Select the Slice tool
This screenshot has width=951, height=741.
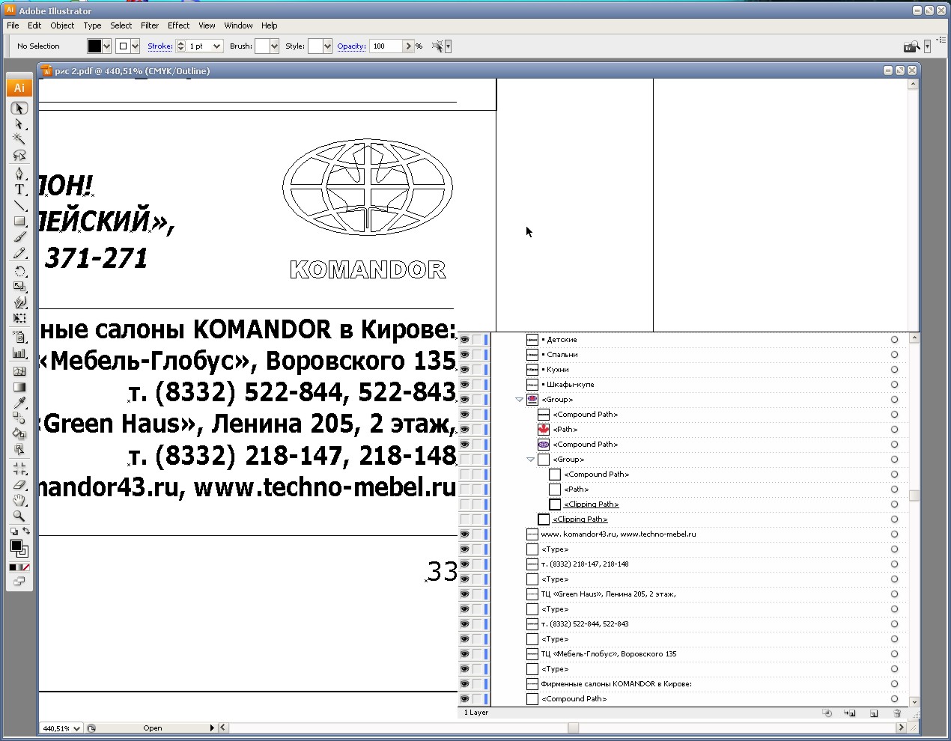[19, 469]
